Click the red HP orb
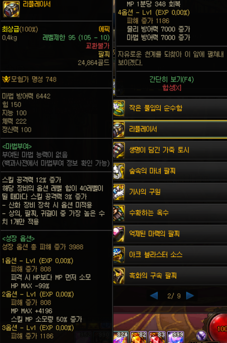This screenshot has height=343, width=227. pyautogui.click(x=218, y=328)
